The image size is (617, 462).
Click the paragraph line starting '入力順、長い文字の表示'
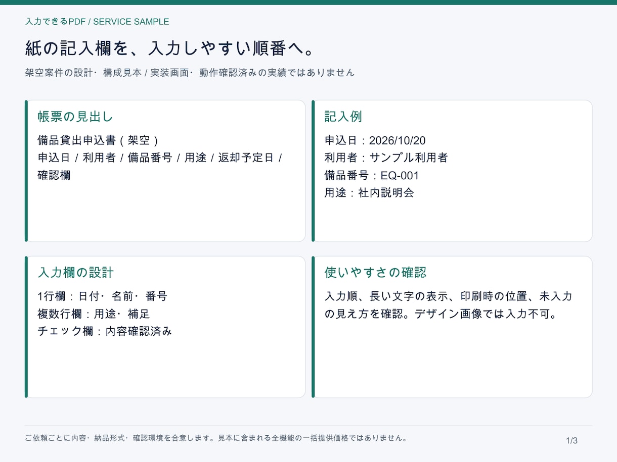coord(448,296)
